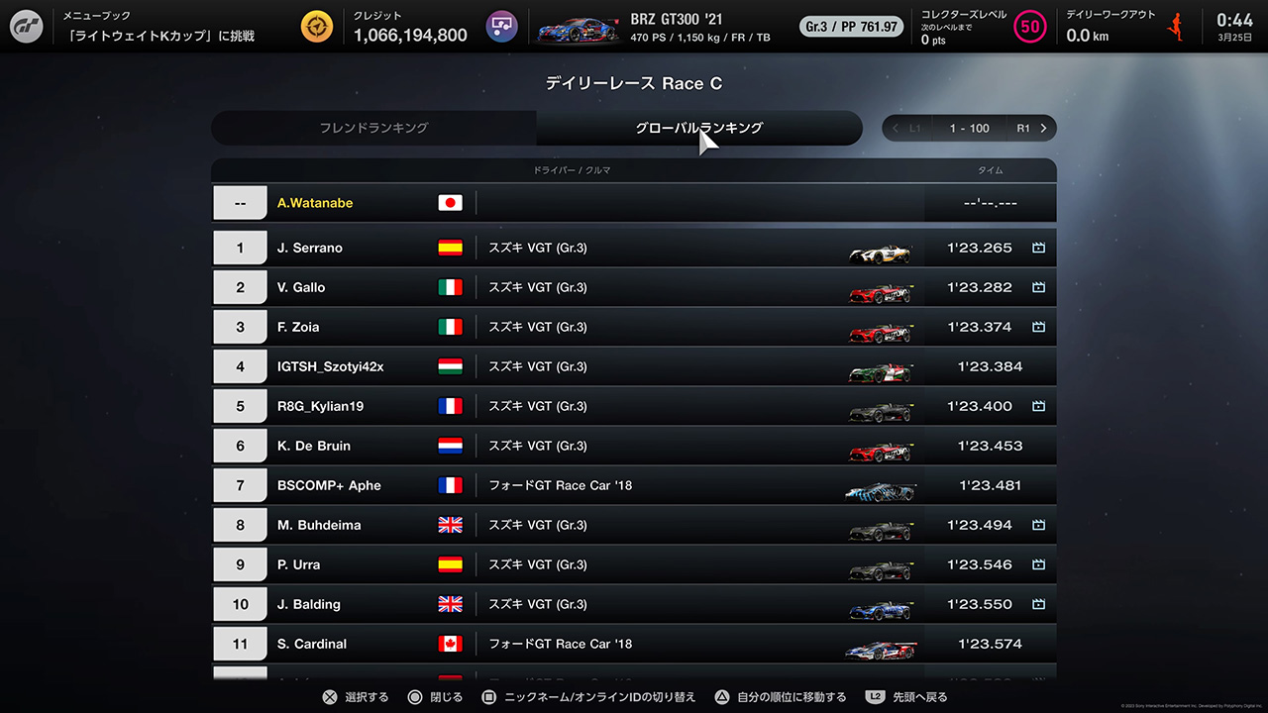The width and height of the screenshot is (1268, 713).
Task: Open replay icon for V. Gallo
Action: 1038,287
